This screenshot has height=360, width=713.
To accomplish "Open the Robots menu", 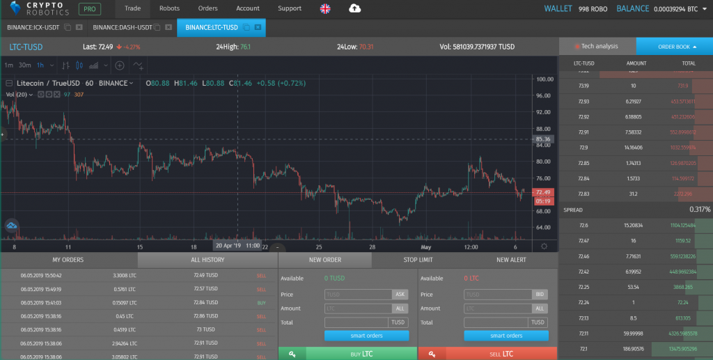I will coord(169,8).
